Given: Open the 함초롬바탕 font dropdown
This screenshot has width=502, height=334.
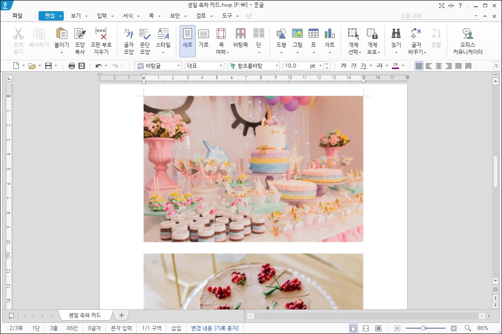Looking at the screenshot, I should point(277,66).
